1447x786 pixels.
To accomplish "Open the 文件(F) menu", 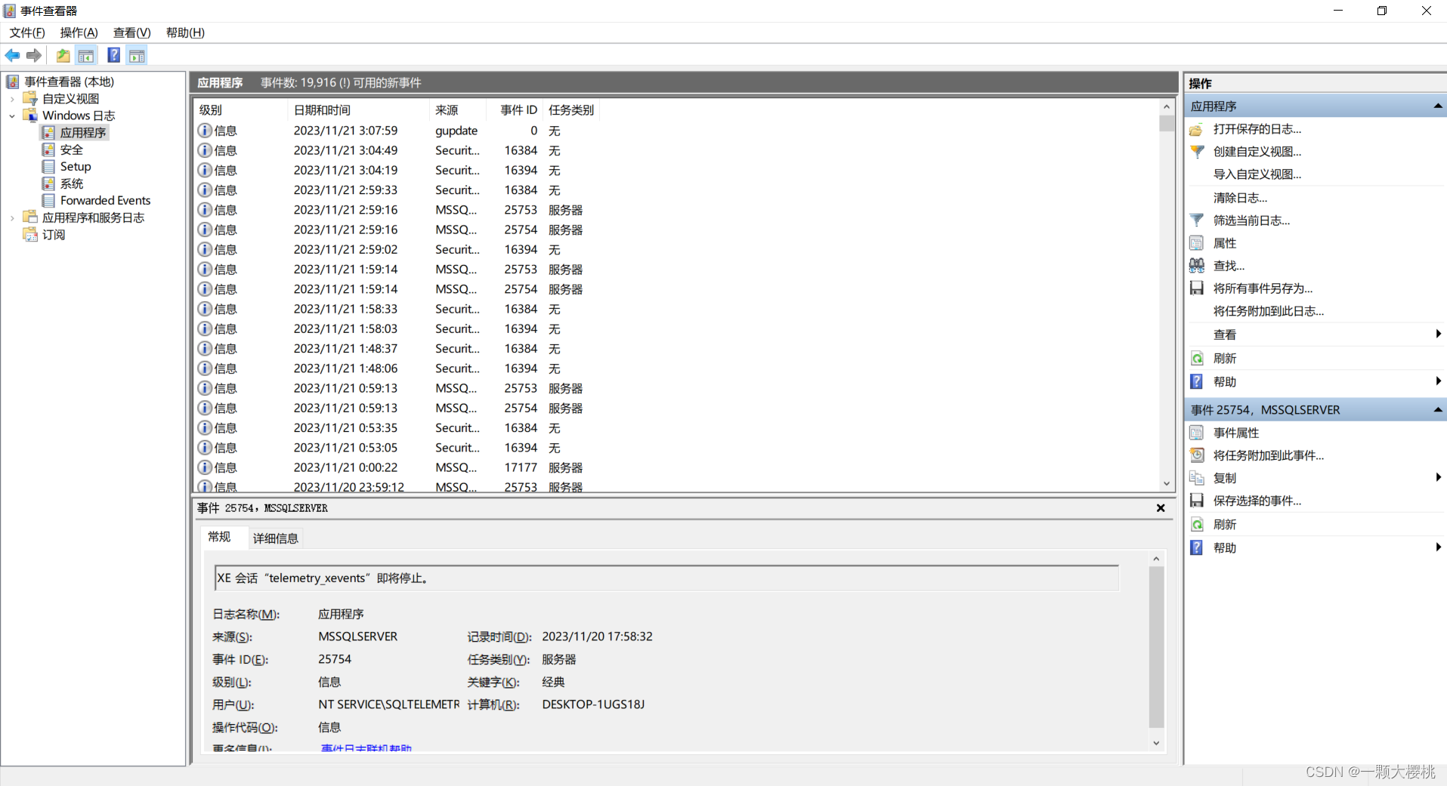I will pos(27,32).
